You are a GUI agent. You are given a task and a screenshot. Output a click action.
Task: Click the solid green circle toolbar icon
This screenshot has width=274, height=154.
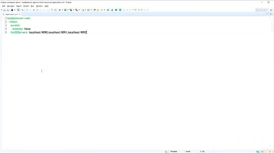(116, 10)
